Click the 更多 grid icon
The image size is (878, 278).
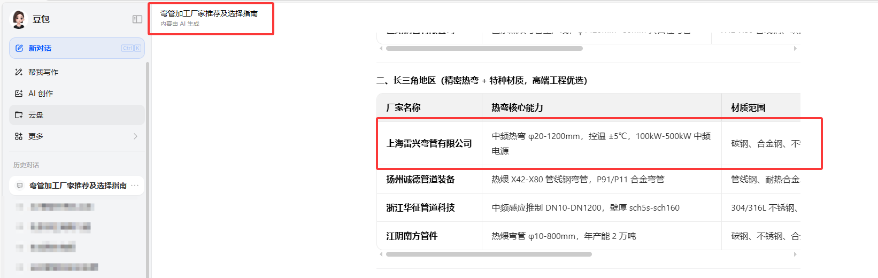tap(19, 136)
